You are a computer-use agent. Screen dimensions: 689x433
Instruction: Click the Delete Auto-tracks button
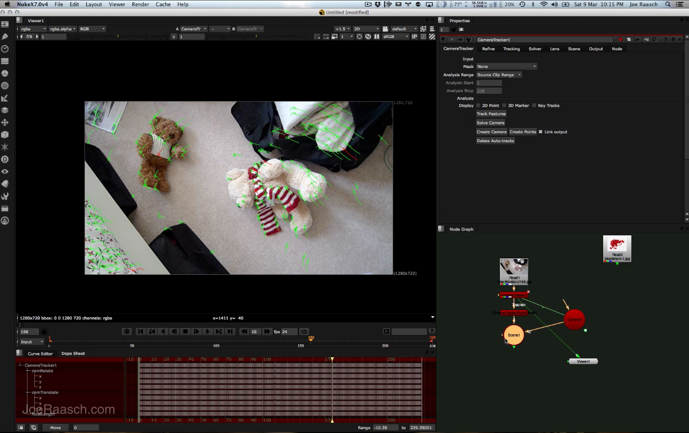click(495, 141)
